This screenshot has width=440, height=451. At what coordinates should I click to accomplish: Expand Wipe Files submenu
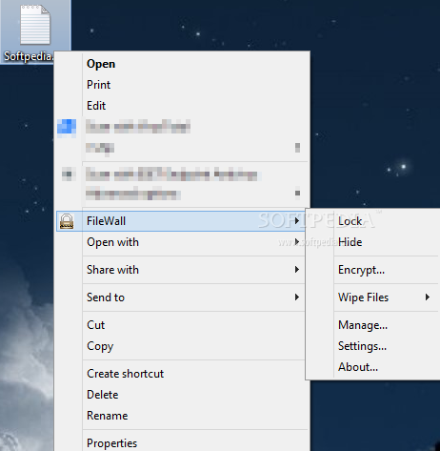(373, 297)
